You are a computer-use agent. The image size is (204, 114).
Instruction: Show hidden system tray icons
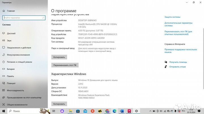tap(150, 111)
